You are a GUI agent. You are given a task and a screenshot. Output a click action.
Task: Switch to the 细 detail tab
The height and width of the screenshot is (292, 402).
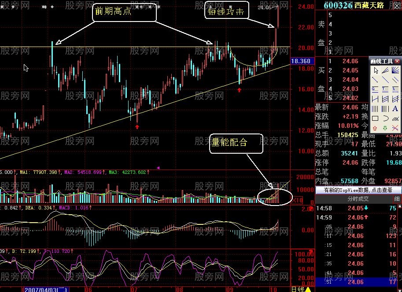point(397,198)
